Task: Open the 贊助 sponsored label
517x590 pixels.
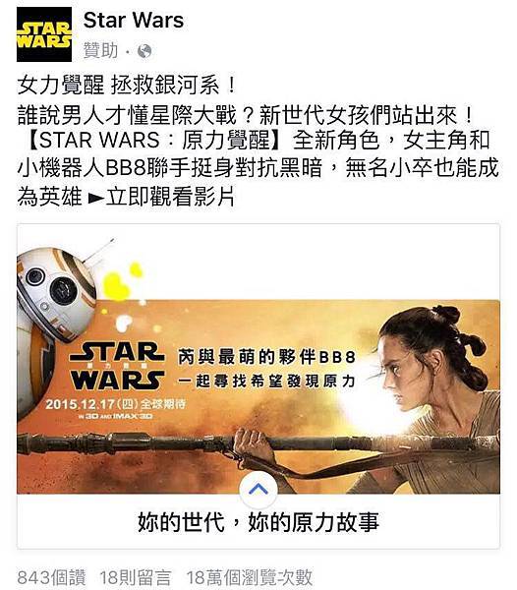Action: tap(100, 50)
